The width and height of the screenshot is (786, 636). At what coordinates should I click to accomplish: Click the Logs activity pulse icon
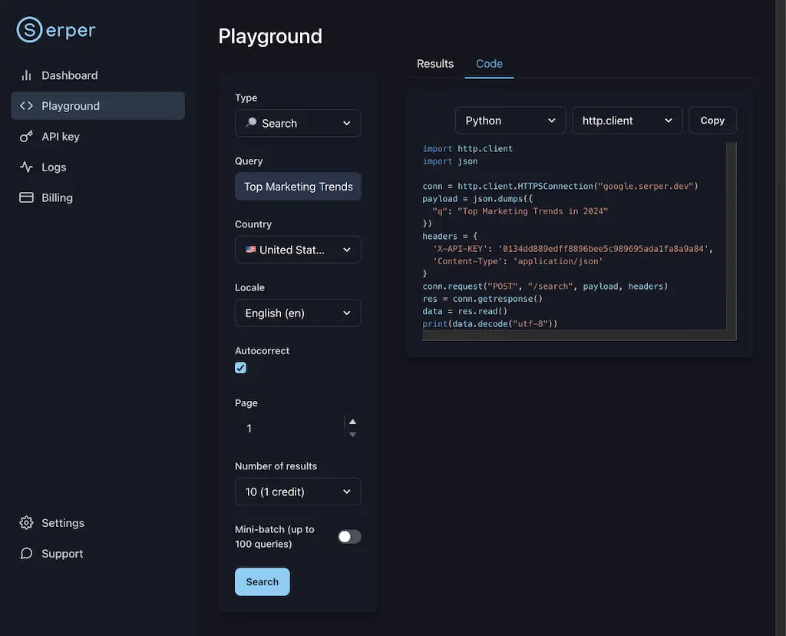26,167
